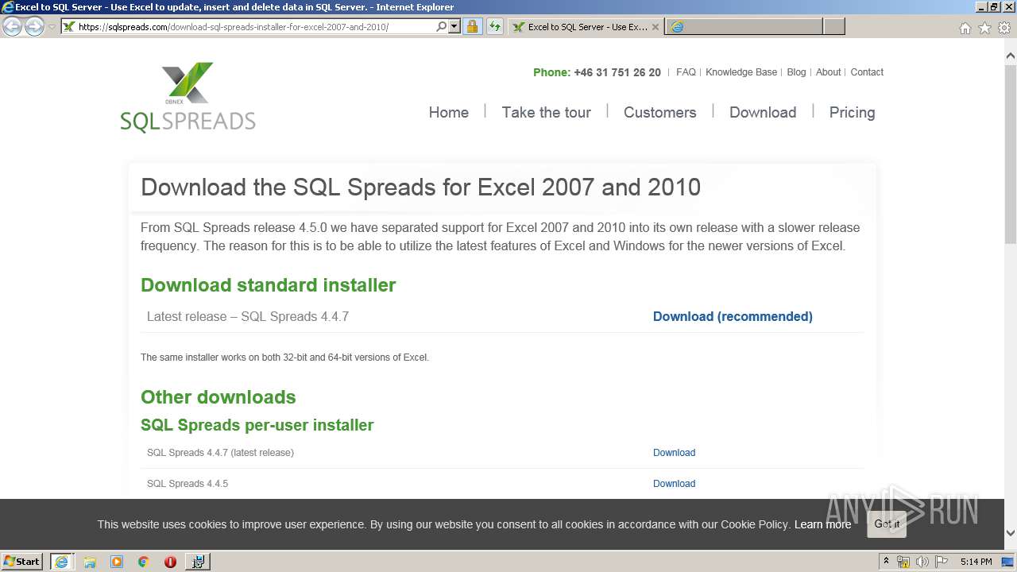Screen dimensions: 1017x572
Task: Open the Blog link
Action: tap(796, 72)
